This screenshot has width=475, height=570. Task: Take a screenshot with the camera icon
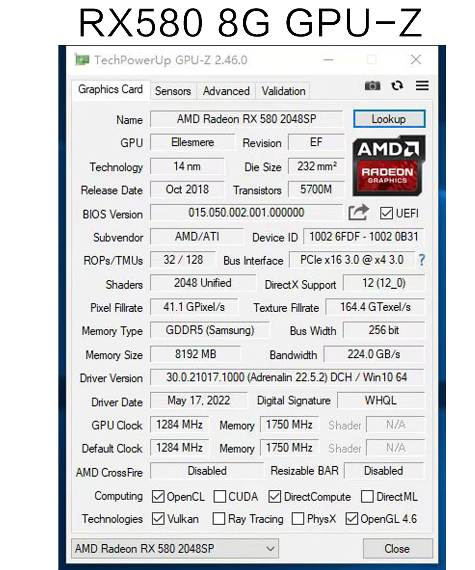[372, 86]
